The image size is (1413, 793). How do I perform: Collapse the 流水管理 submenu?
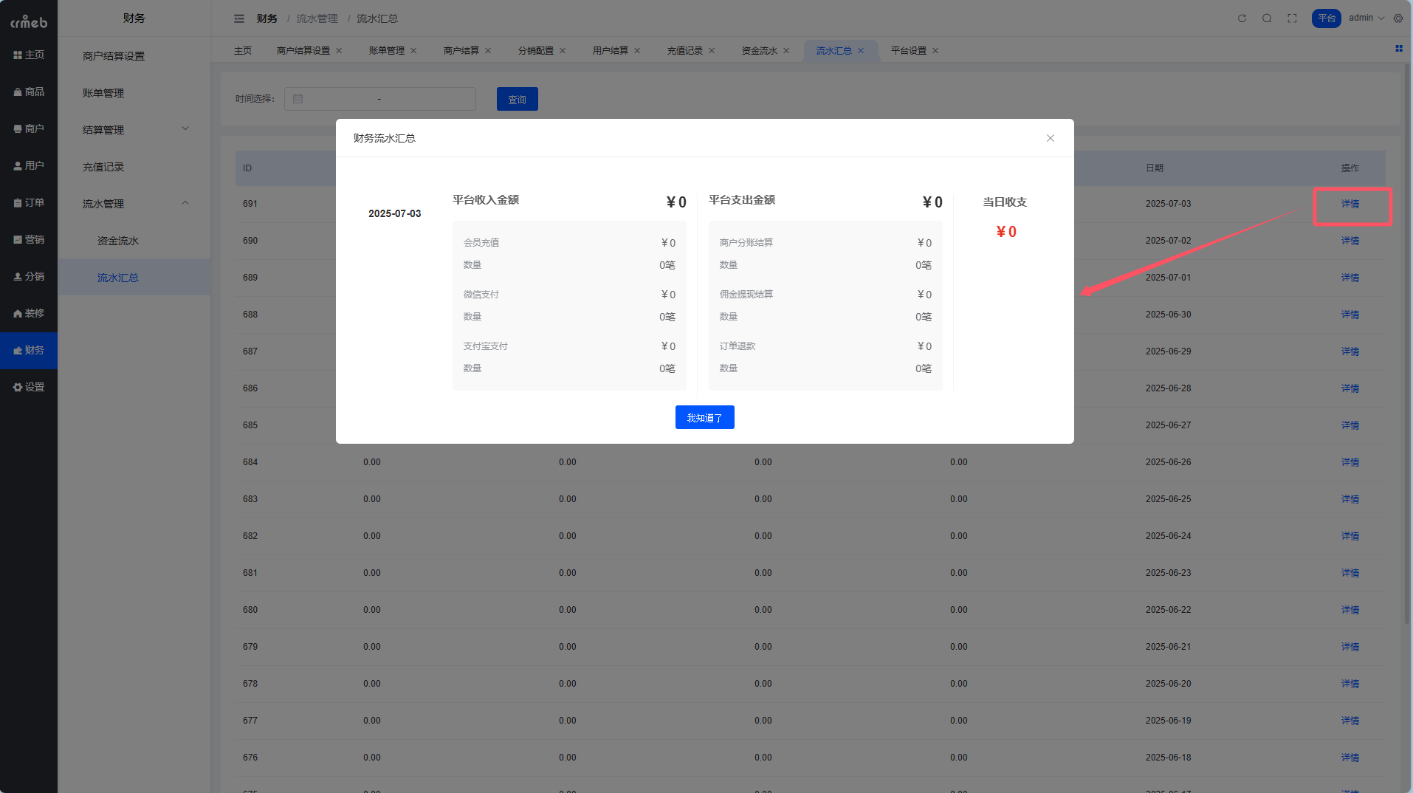(134, 204)
